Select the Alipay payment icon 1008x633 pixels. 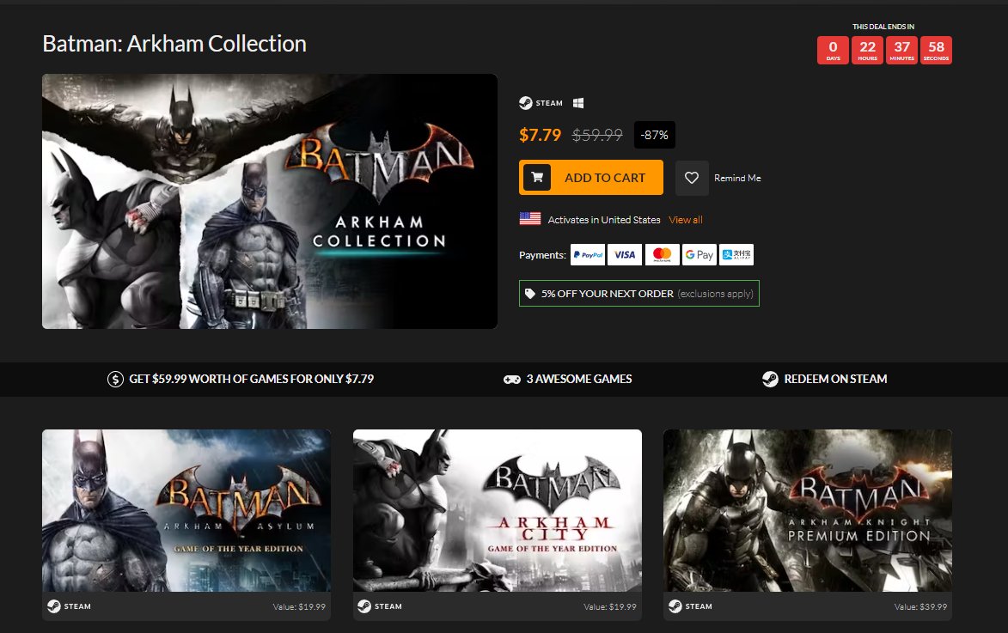coord(736,254)
